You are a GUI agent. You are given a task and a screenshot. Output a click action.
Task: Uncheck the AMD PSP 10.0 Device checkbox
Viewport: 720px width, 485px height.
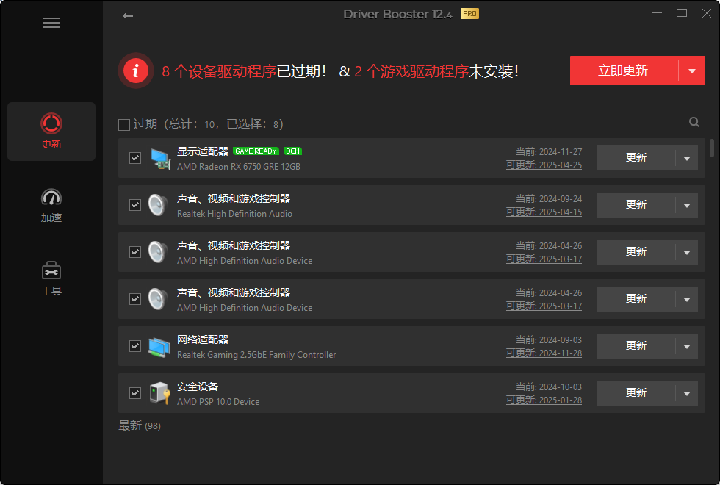[x=134, y=392]
